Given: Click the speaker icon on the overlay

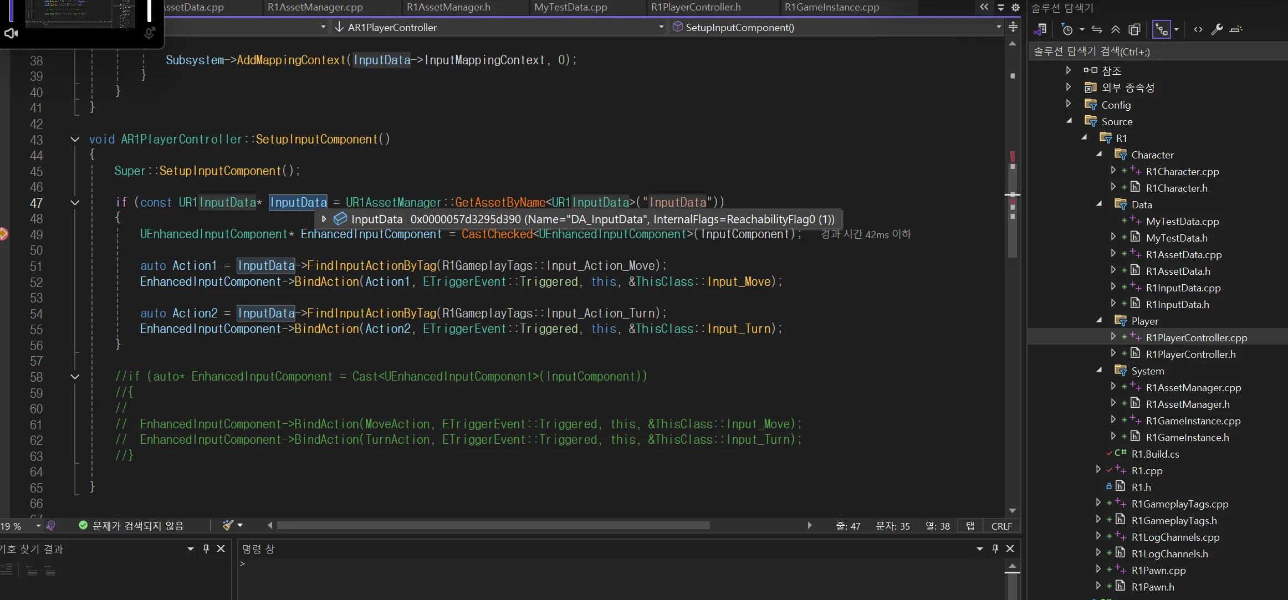Looking at the screenshot, I should (x=11, y=33).
